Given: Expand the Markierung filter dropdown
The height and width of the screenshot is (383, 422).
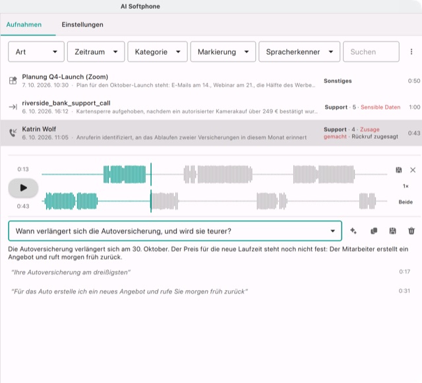Looking at the screenshot, I should 223,51.
